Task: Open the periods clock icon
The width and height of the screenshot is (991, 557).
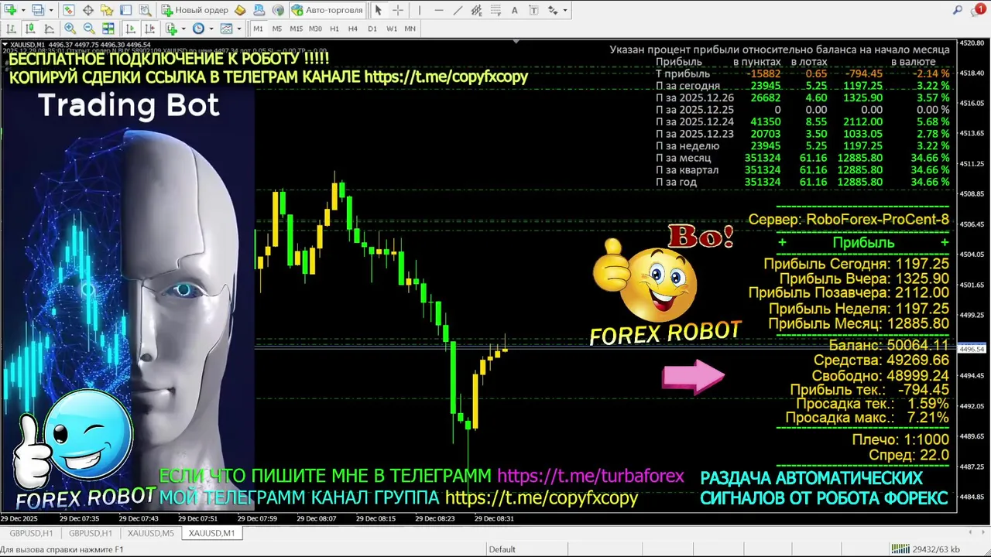Action: [x=198, y=29]
